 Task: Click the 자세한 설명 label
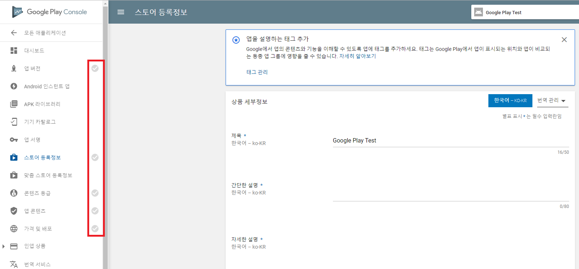coord(245,239)
